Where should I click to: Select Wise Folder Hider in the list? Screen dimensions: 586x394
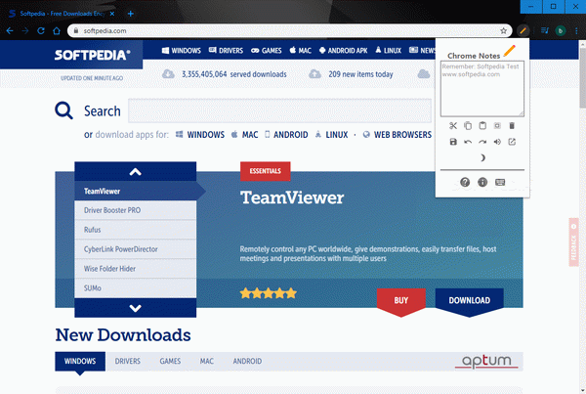(136, 269)
